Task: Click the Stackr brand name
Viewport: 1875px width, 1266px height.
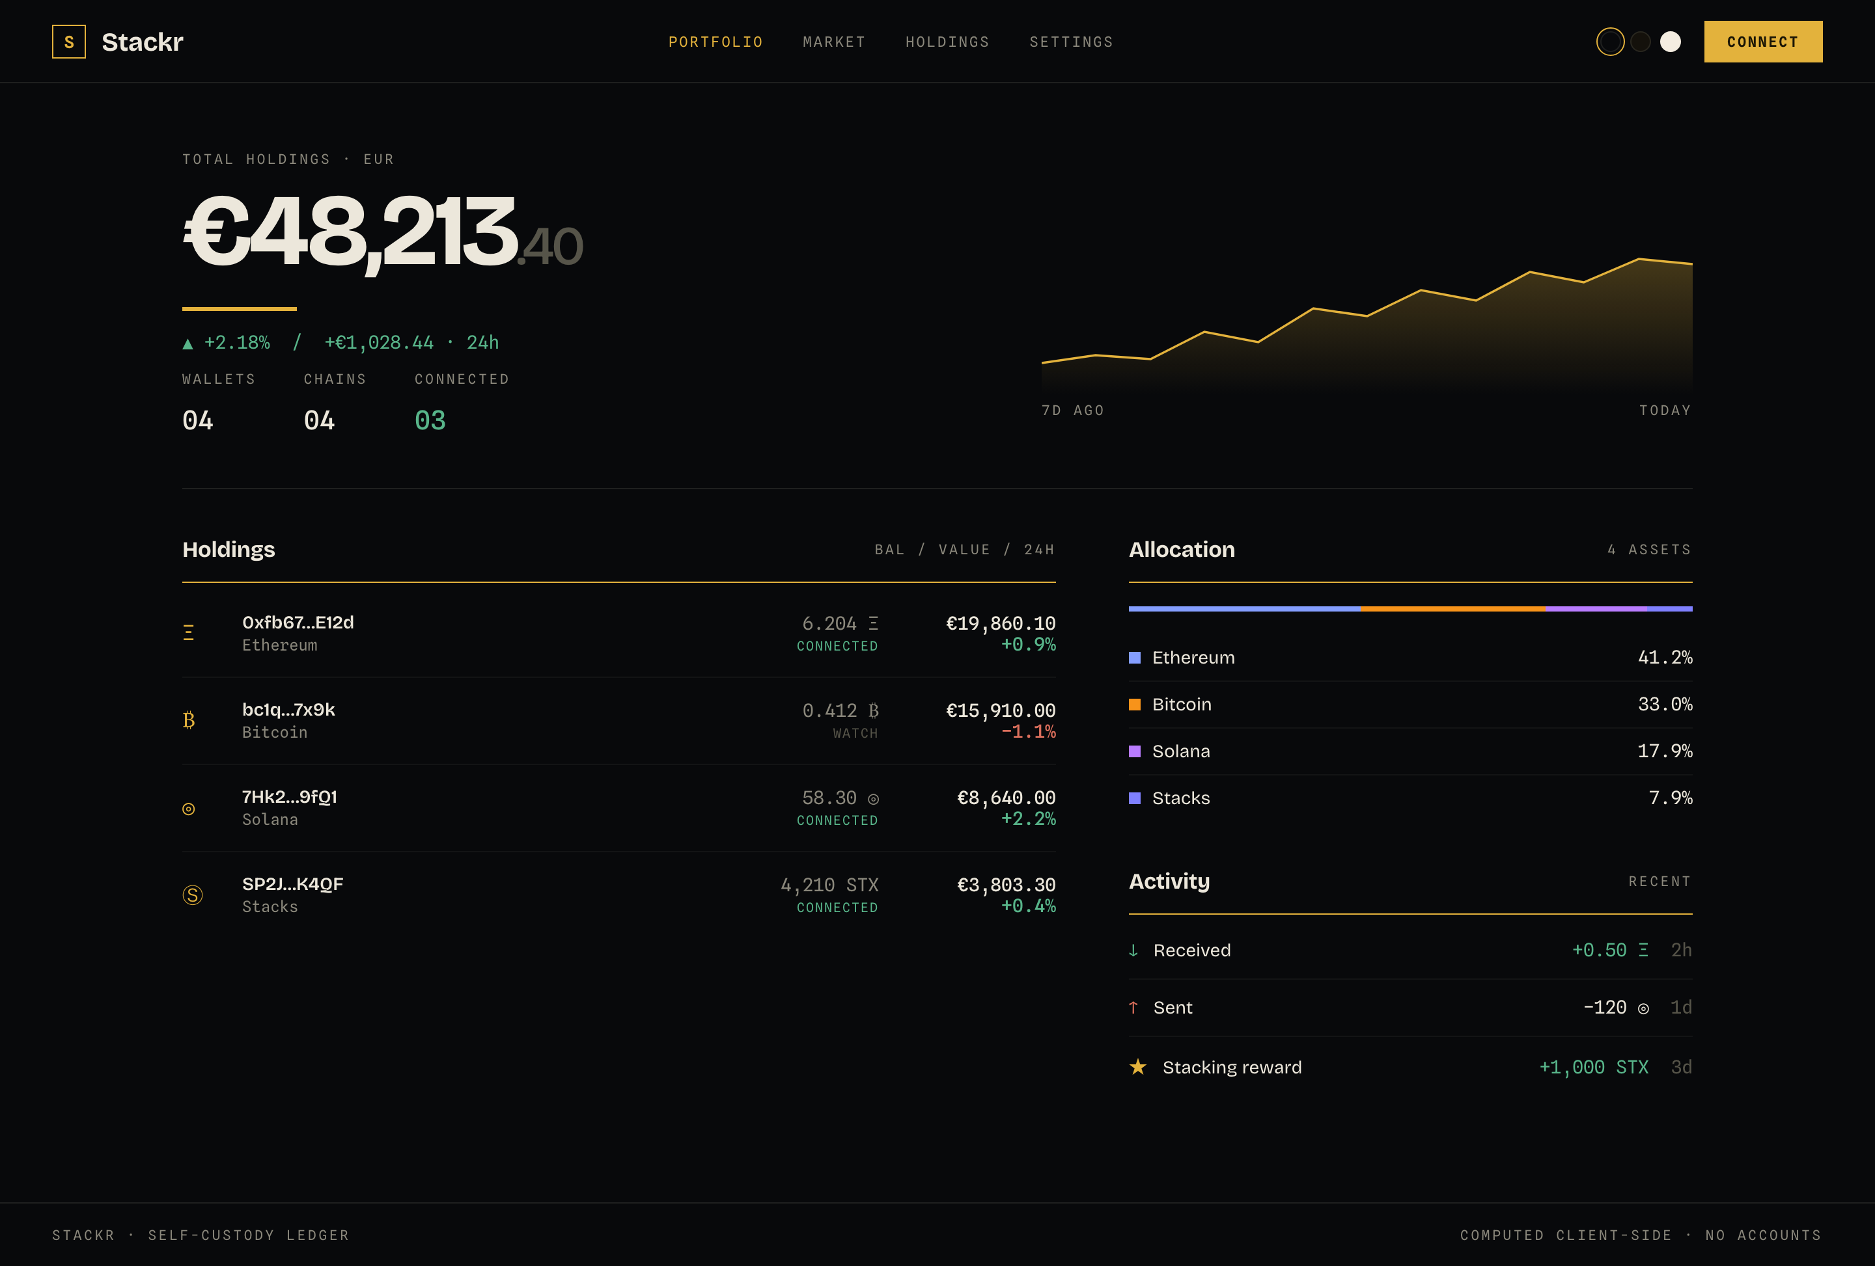Action: click(x=143, y=42)
